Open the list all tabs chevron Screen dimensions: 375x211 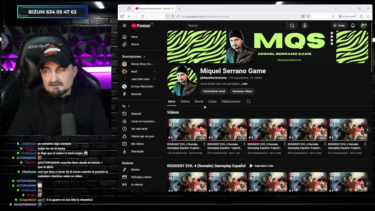pos(335,8)
